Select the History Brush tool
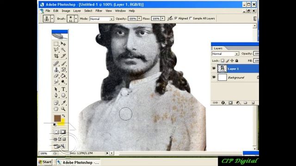 click(x=63, y=70)
